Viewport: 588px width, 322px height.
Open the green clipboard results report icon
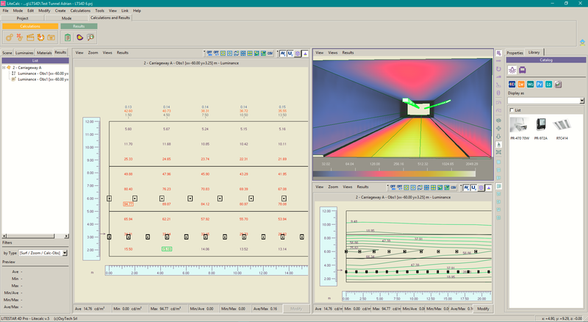[68, 37]
